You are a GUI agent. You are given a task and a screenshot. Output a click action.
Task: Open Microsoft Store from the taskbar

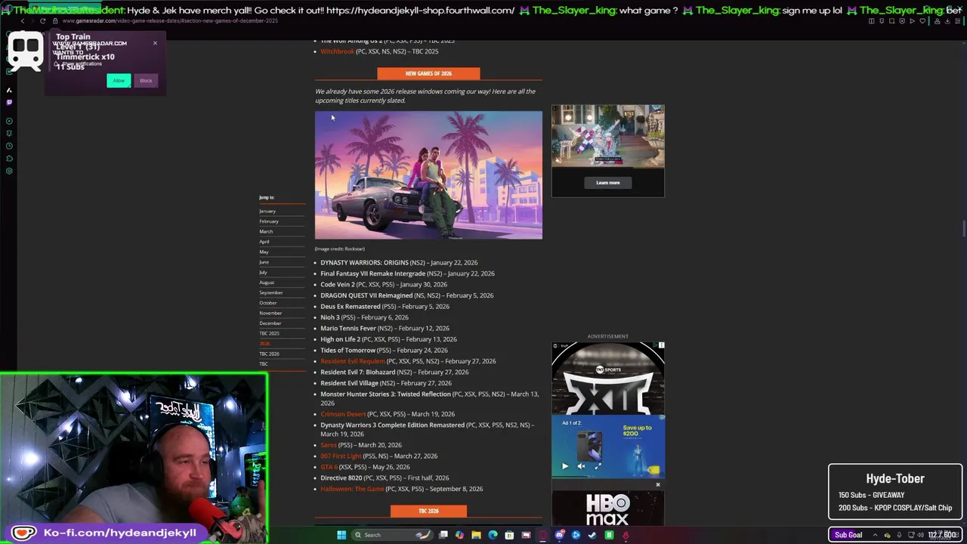pyautogui.click(x=509, y=535)
